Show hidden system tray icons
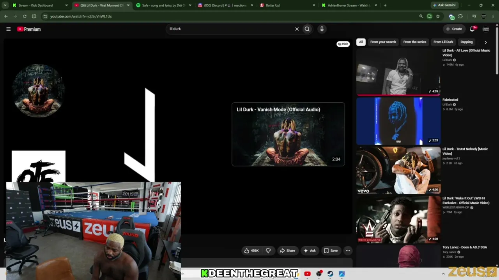The height and width of the screenshot is (280, 499). [443, 274]
